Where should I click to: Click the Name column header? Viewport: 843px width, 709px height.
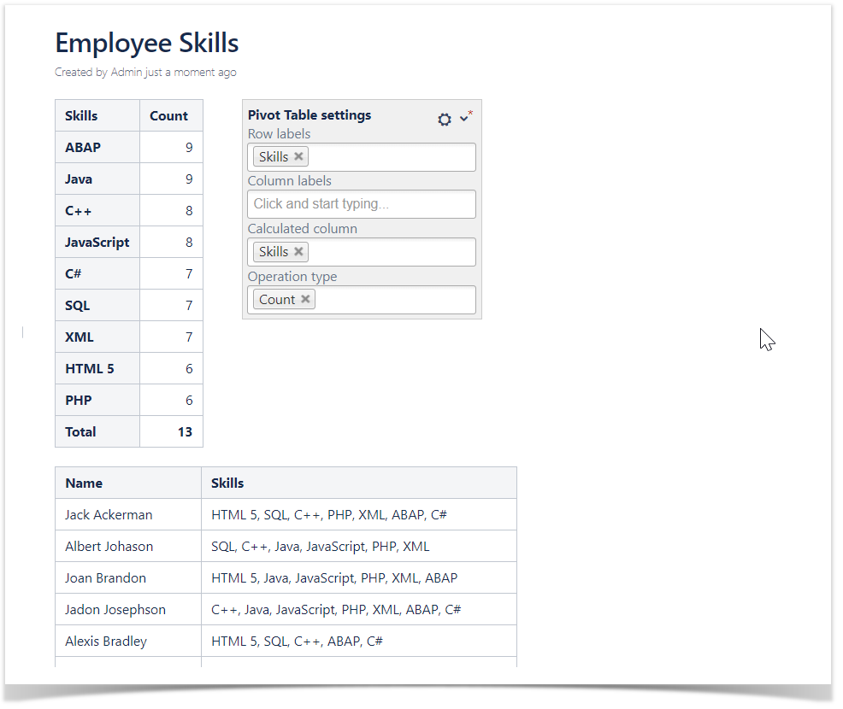tap(84, 483)
